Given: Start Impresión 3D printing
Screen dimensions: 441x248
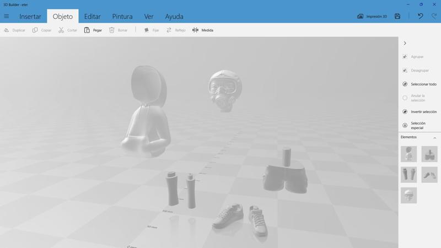Looking at the screenshot, I should point(372,17).
